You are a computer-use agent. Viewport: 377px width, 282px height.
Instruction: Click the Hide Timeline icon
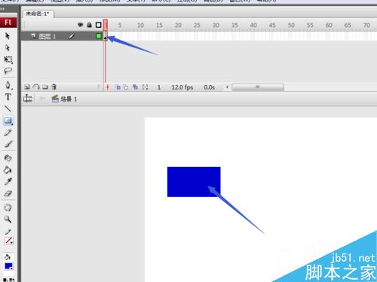(x=27, y=99)
